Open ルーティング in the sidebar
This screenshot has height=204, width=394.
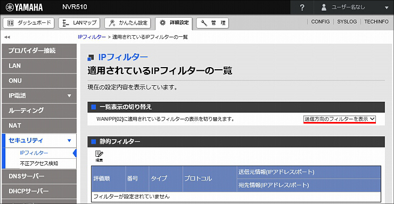tap(39, 111)
